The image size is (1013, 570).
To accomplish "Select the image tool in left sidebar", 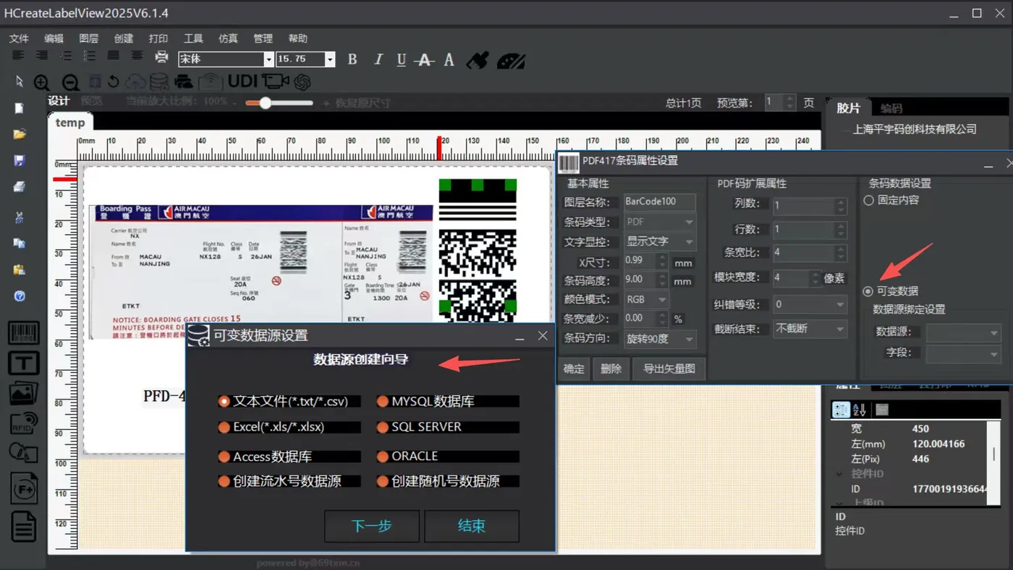I will 23,393.
